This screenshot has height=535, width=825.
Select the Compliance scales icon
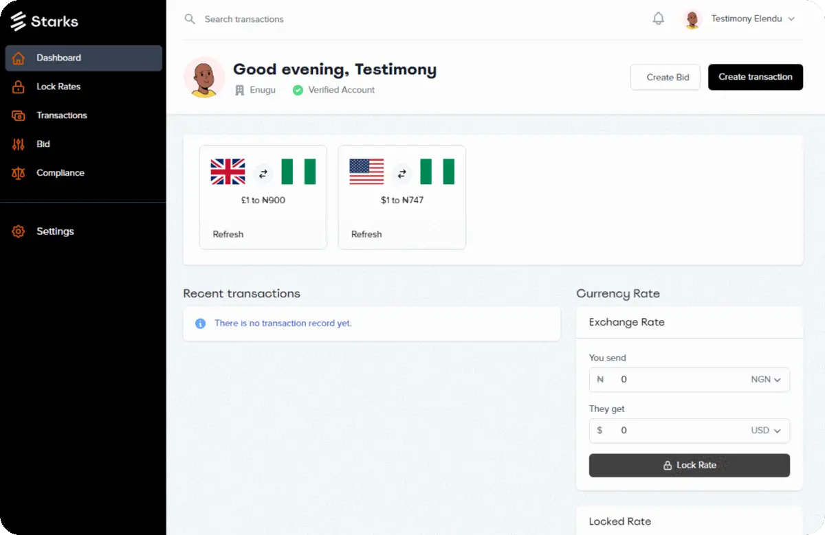pyautogui.click(x=18, y=173)
